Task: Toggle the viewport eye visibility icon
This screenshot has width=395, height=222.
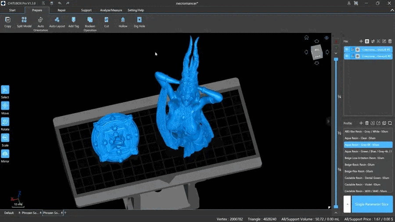Action: pos(327,38)
